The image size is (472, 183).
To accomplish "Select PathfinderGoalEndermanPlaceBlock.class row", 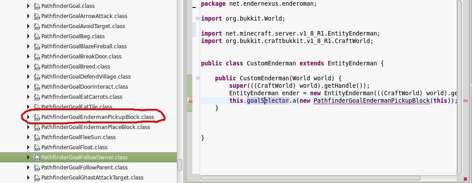I will pos(96,127).
